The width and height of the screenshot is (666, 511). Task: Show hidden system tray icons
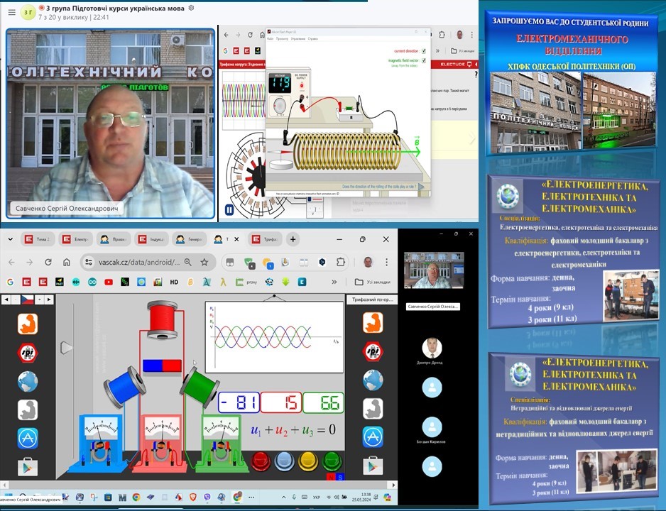click(x=283, y=497)
